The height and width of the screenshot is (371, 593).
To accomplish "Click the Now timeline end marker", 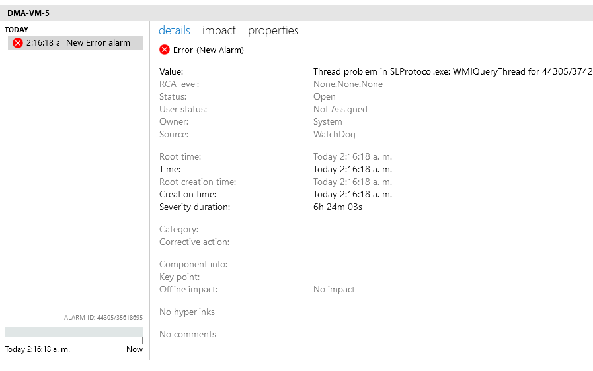I will pyautogui.click(x=134, y=349).
